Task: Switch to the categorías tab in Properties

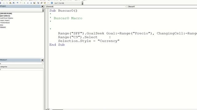Action: (x=4, y=67)
